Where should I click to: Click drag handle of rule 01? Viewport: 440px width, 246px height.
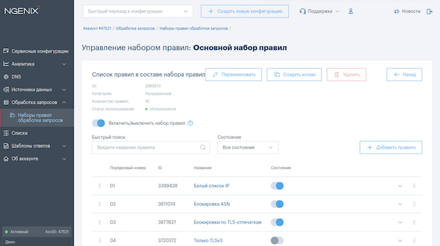coord(100,186)
